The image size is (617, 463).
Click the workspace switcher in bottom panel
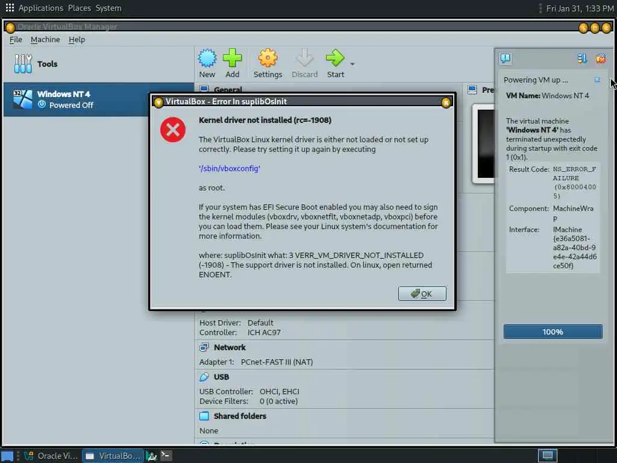[x=547, y=456]
